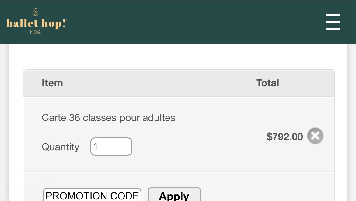The image size is (356, 201).
Task: Click the emblem icon above ballet hop
Action: pos(36,12)
